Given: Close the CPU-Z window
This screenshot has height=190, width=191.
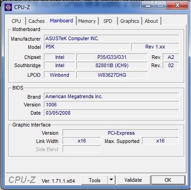Looking at the screenshot, I should point(178,5).
